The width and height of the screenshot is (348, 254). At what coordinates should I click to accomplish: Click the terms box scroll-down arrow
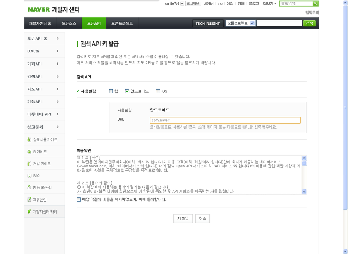click(x=304, y=192)
